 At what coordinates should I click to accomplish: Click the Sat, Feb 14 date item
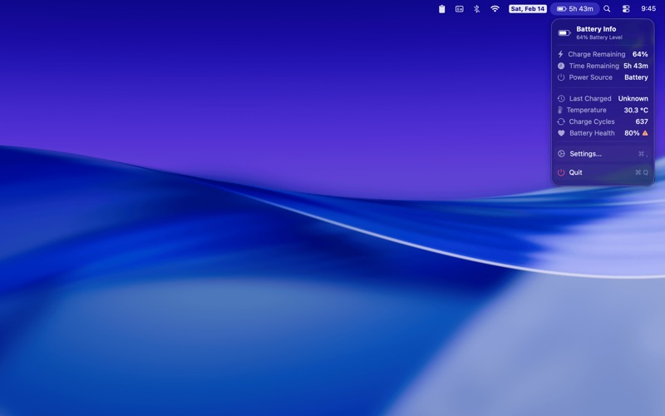[x=528, y=8]
